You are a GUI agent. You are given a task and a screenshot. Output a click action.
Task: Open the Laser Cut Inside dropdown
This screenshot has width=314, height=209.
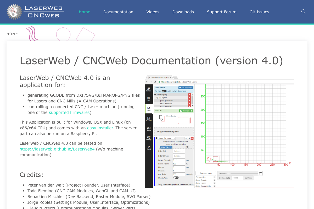pyautogui.click(x=167, y=138)
